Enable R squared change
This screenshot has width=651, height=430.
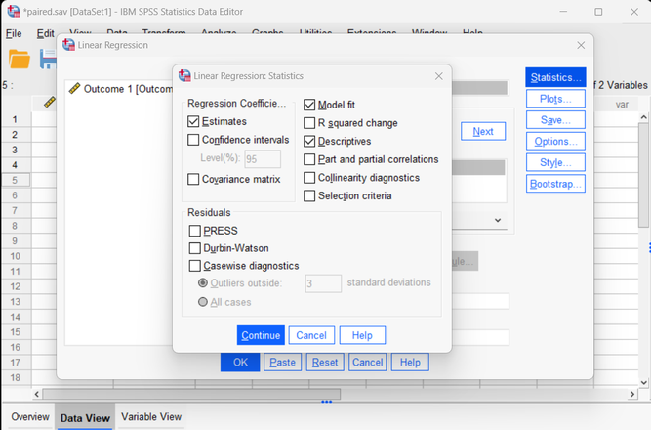pos(309,123)
